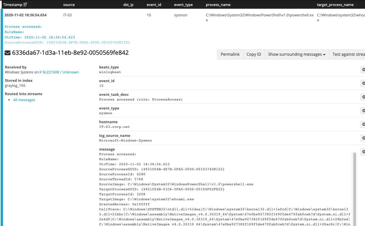Open field actions for log_source_name

(x=363, y=138)
